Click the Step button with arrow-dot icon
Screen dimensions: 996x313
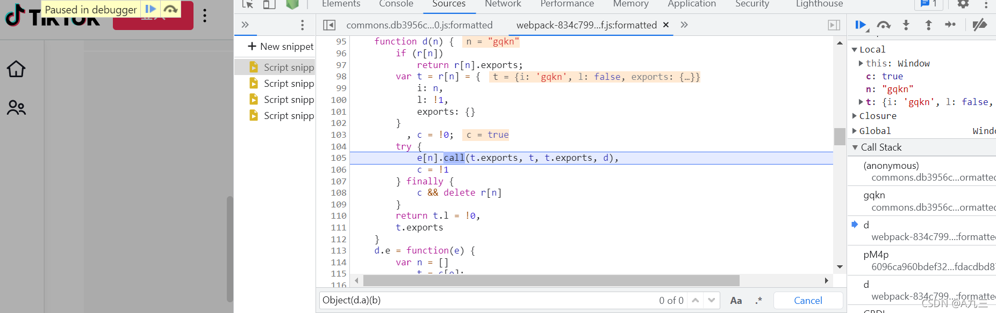click(x=950, y=25)
